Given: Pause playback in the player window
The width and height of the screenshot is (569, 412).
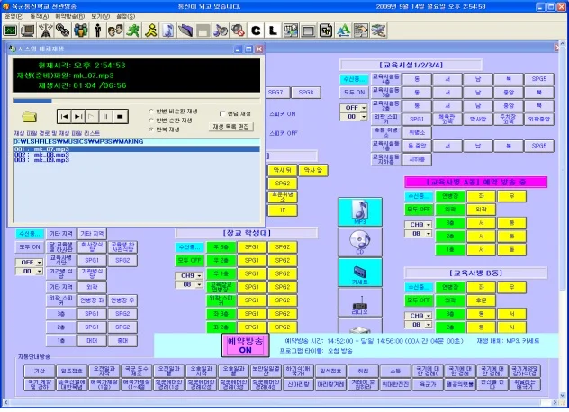Looking at the screenshot, I should click(105, 117).
